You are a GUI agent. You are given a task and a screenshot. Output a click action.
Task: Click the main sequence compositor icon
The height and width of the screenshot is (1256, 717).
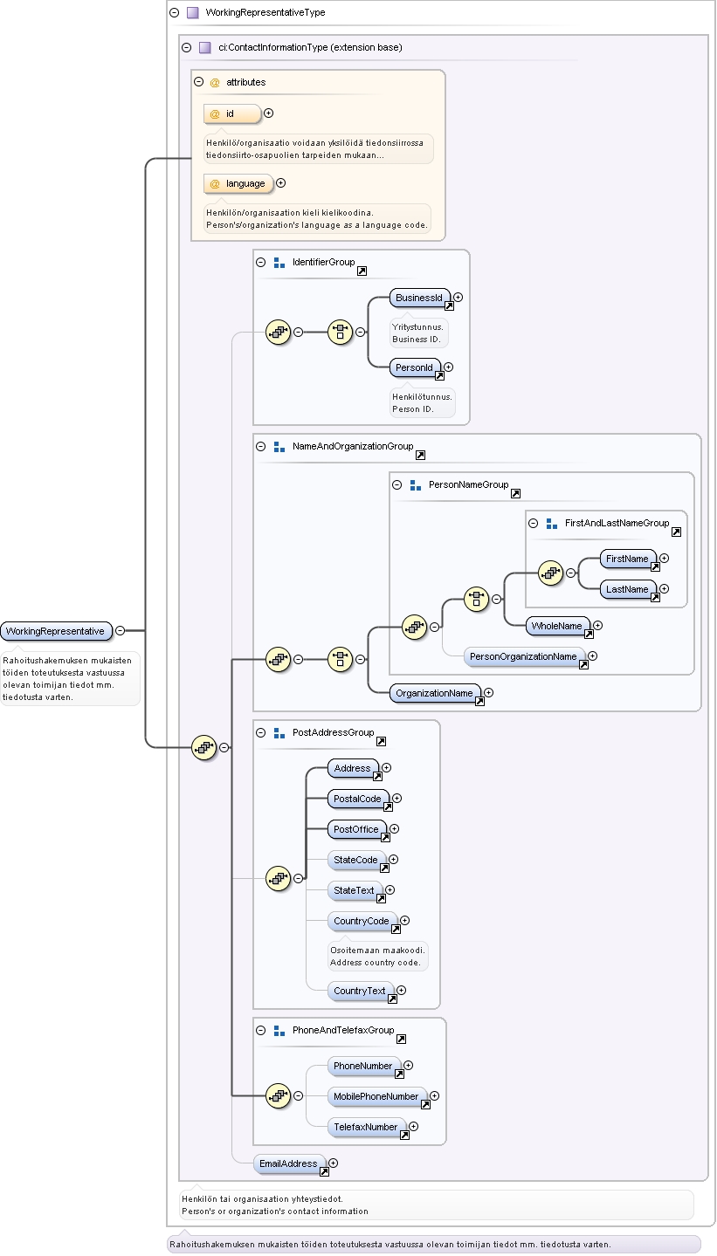click(204, 747)
